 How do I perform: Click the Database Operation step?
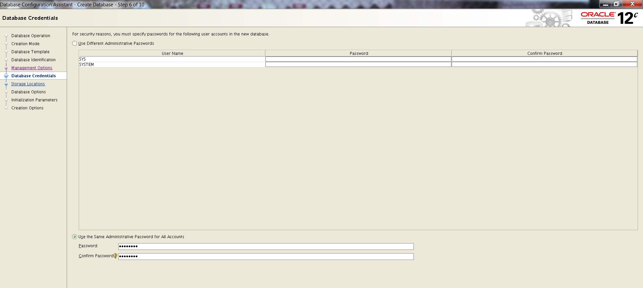click(x=31, y=36)
